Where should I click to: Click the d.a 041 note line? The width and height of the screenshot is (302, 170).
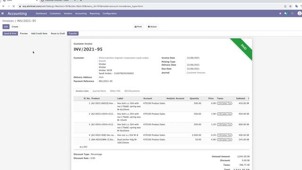click(x=84, y=147)
